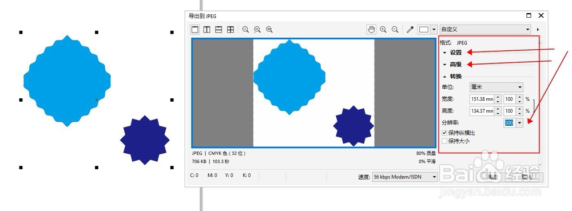Select the zoom out tool
The width and height of the screenshot is (572, 211).
click(x=395, y=30)
